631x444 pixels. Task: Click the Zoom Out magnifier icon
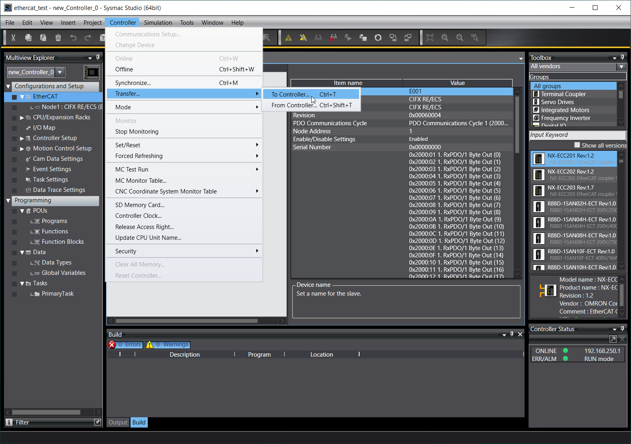click(x=460, y=37)
